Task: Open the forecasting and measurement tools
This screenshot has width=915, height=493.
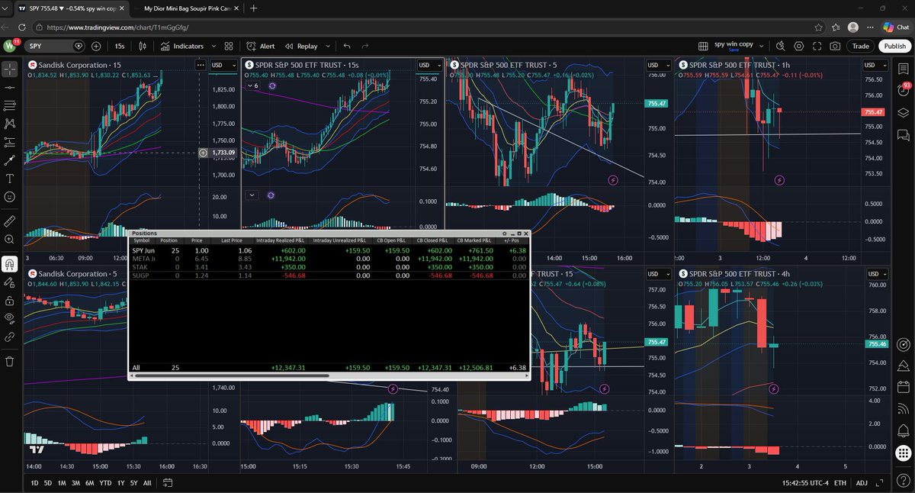Action: point(10,142)
